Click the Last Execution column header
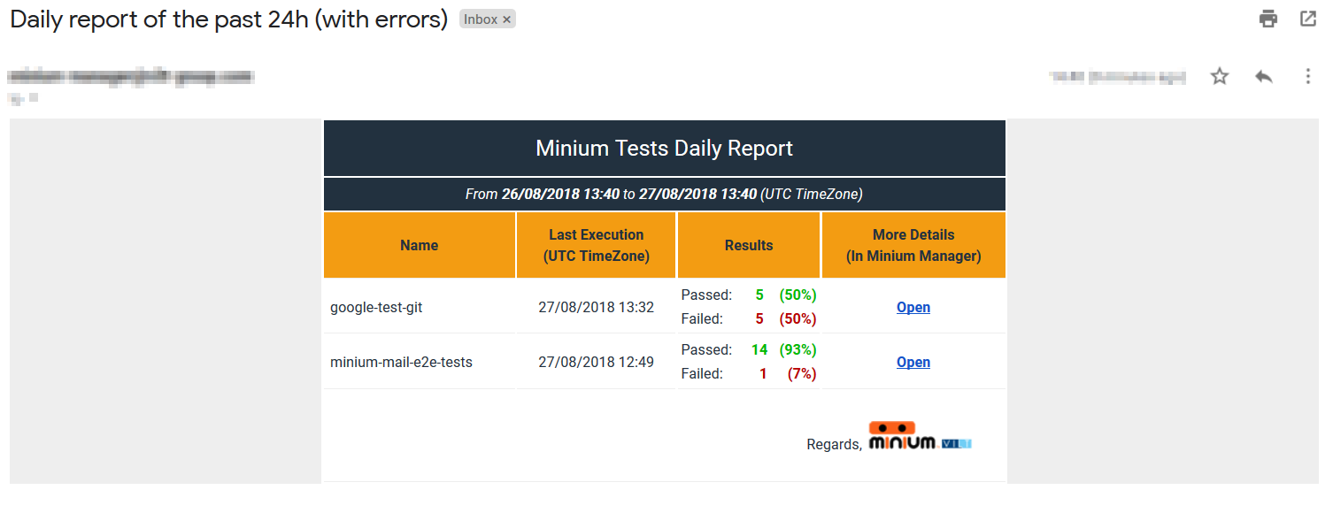The width and height of the screenshot is (1333, 513). coord(597,245)
